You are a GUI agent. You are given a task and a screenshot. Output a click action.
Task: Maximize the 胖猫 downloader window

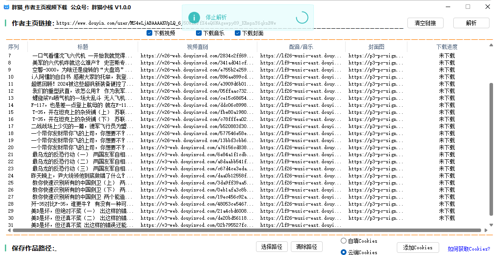click(468, 7)
